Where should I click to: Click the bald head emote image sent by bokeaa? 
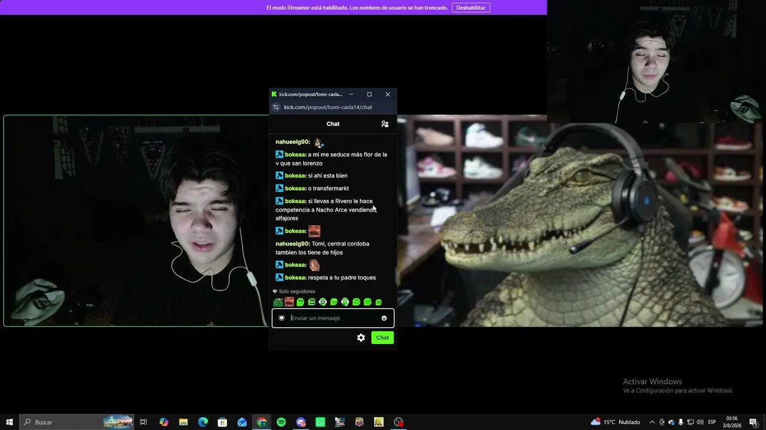tap(314, 265)
